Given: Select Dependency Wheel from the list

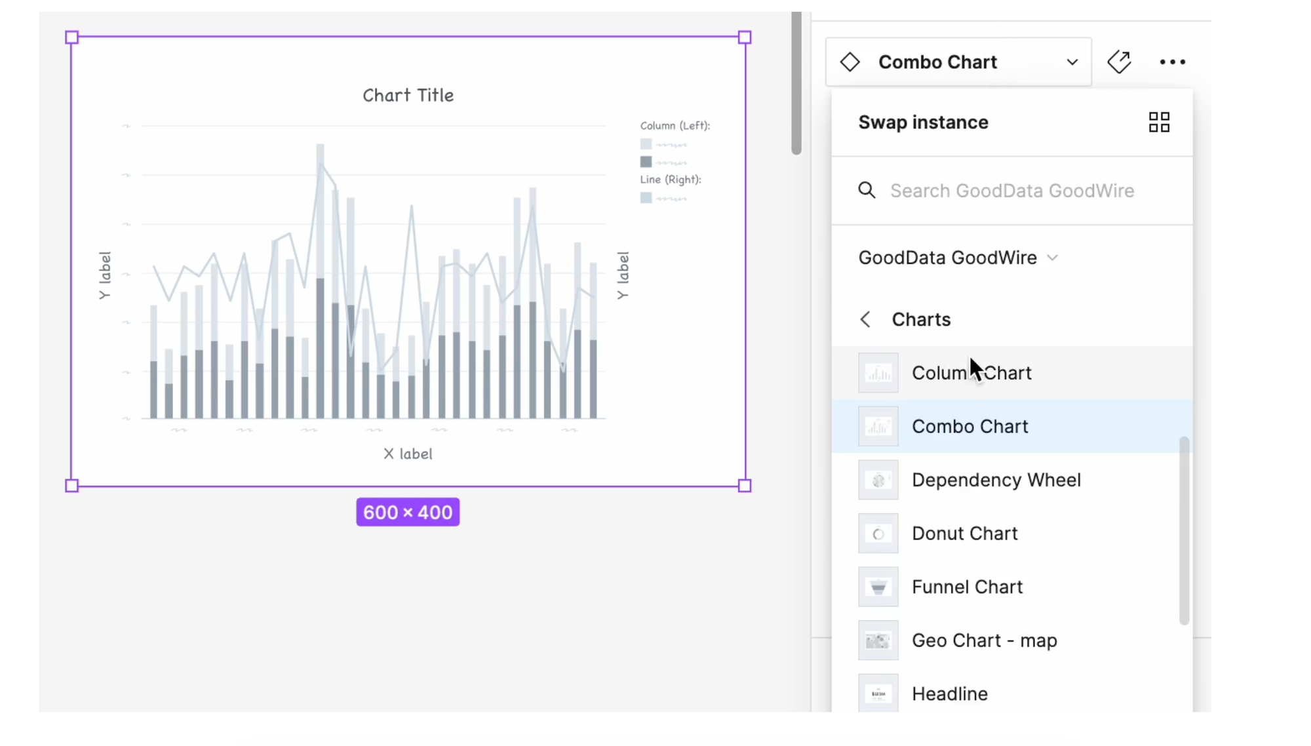Looking at the screenshot, I should pyautogui.click(x=1012, y=480).
